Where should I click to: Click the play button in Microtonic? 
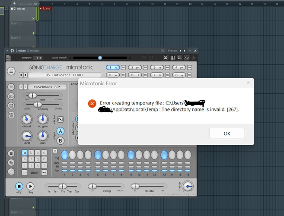(x=30, y=186)
